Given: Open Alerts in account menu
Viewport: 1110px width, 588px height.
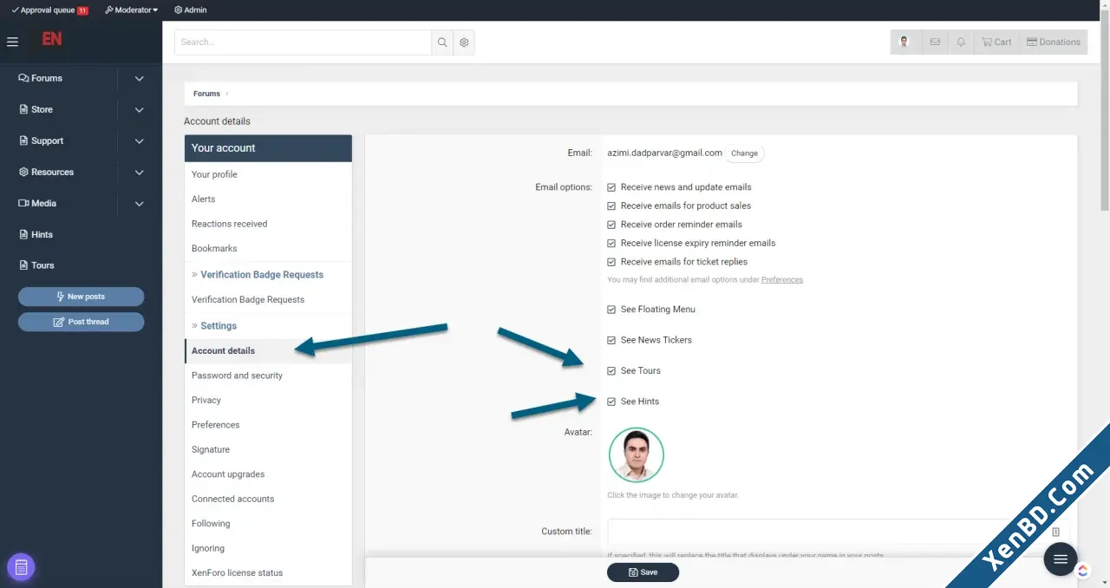Looking at the screenshot, I should coord(268,199).
